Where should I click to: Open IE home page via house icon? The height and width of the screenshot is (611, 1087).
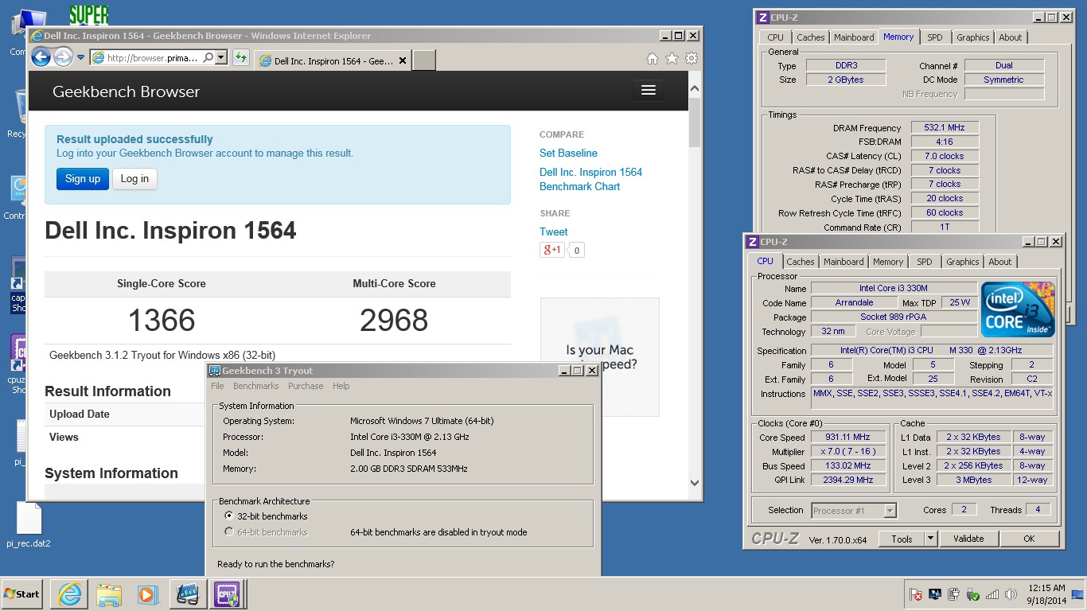(x=653, y=58)
